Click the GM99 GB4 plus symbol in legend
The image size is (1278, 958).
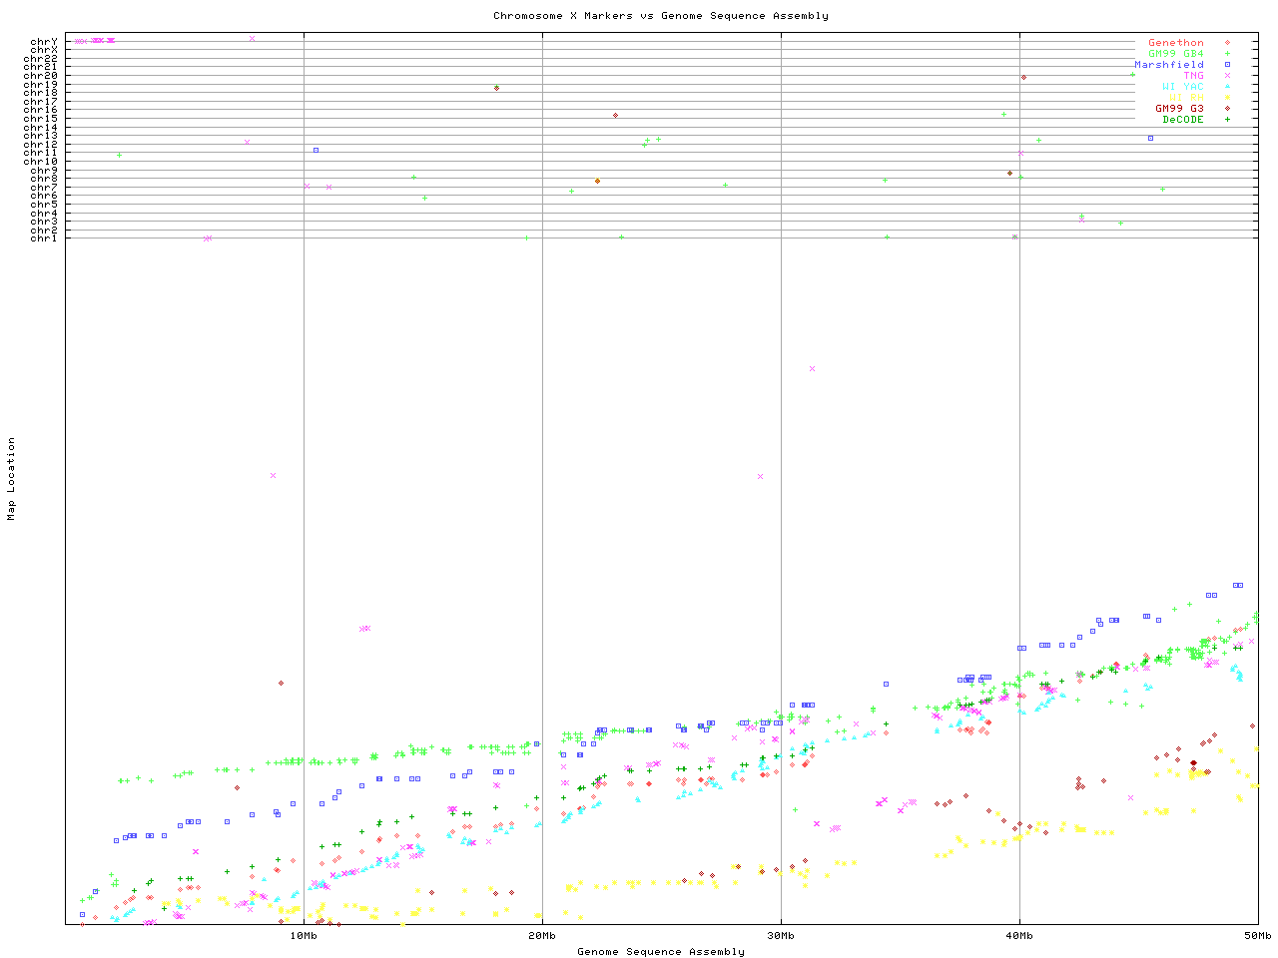click(1227, 54)
